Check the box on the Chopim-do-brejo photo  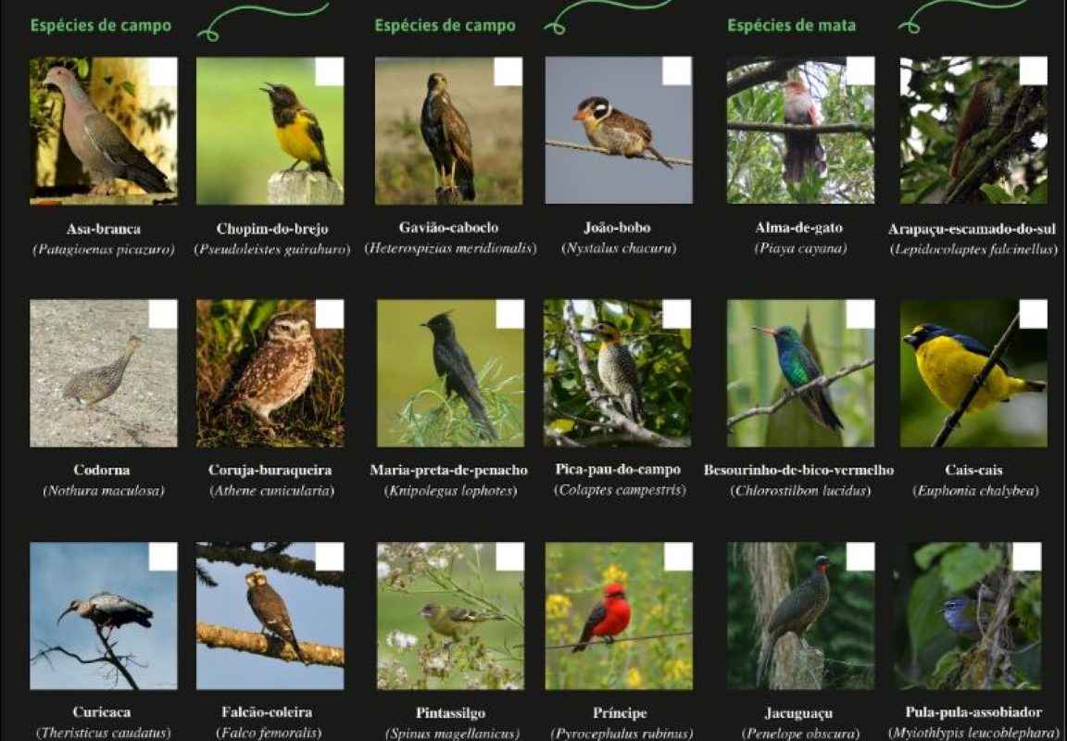[x=330, y=71]
